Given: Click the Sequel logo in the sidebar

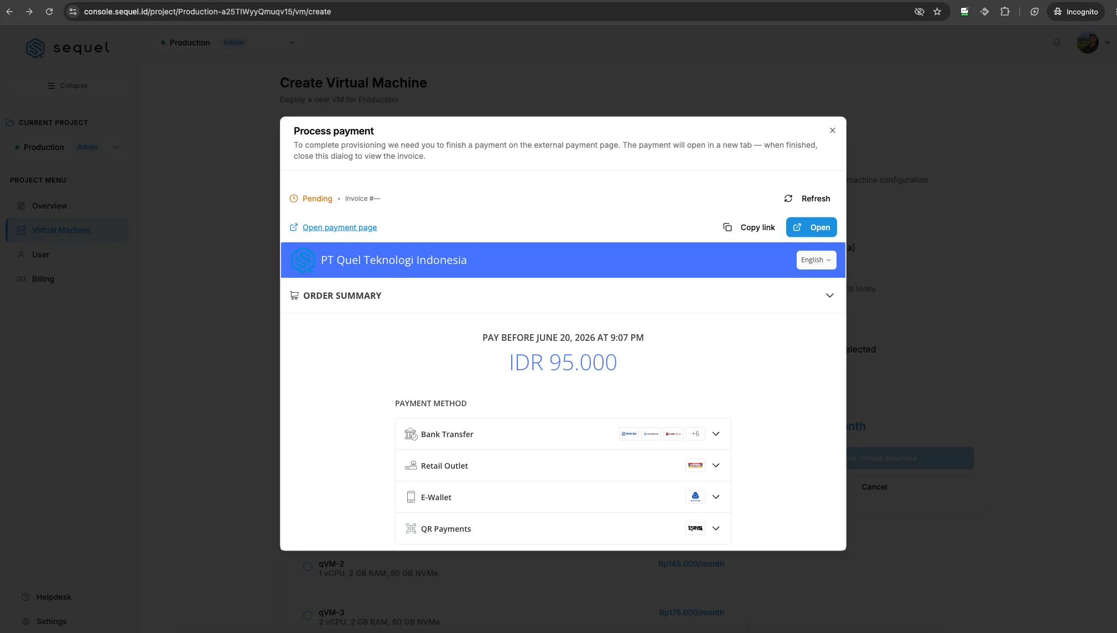Looking at the screenshot, I should 67,48.
